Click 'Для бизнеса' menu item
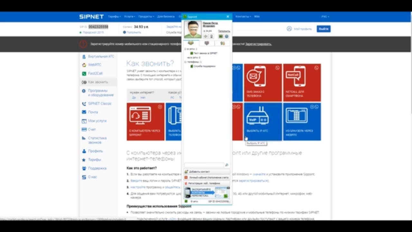 166,16
